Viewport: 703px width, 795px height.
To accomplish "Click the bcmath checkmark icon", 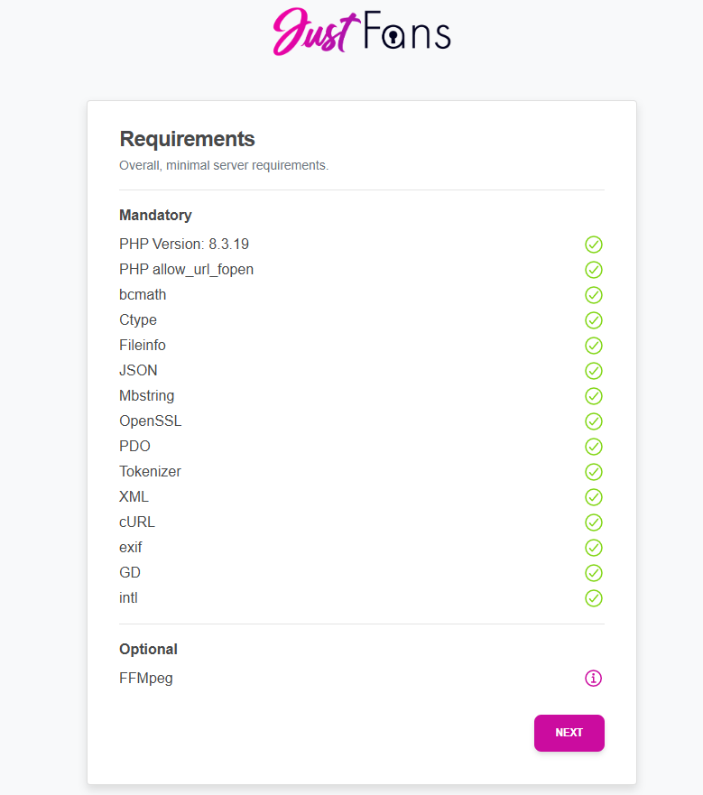I will (x=593, y=295).
